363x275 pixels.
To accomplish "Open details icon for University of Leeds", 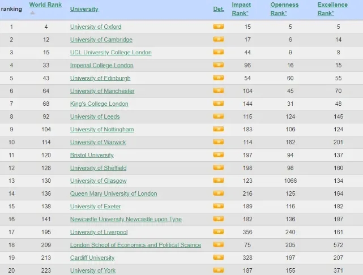I will pyautogui.click(x=218, y=116).
